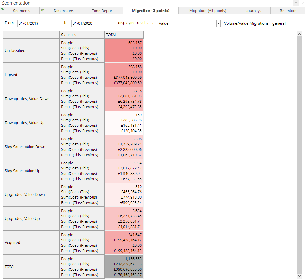
Task: Click Upgrades Value Up People 3,634
Action: [x=137, y=211]
